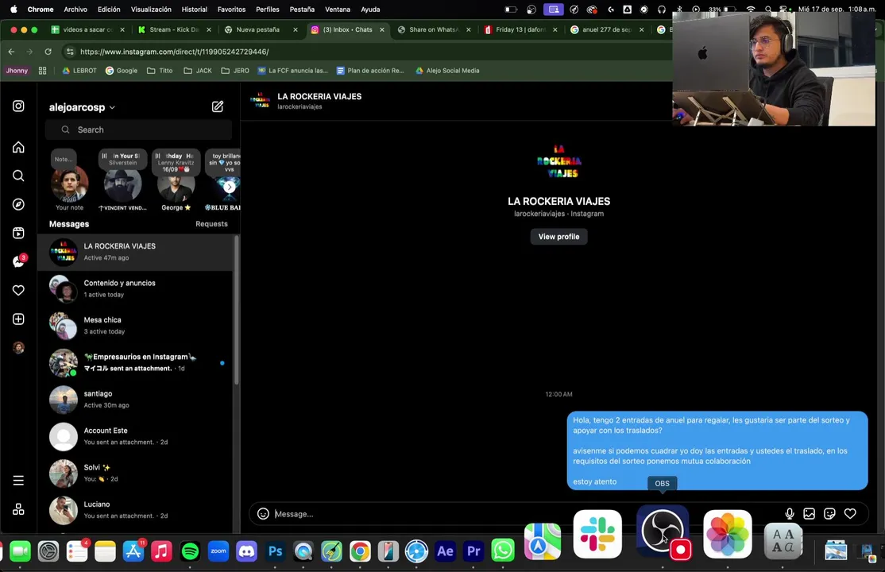The image size is (885, 572).
Task: Click the Search messages field
Action: tap(139, 129)
